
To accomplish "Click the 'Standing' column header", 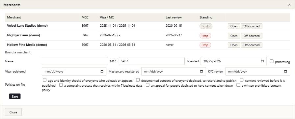I will pyautogui.click(x=206, y=17).
